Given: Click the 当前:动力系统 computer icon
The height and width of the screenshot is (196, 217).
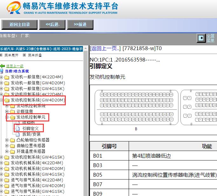Looking at the screenshot, I should 2,71.
